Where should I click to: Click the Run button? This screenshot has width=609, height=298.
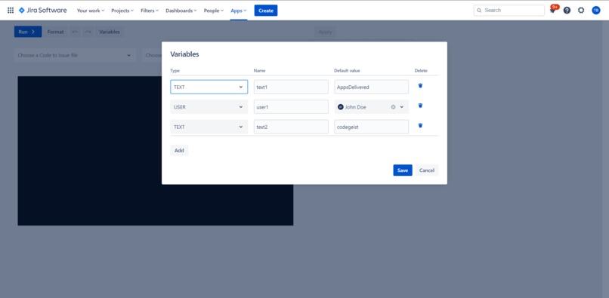click(x=28, y=32)
